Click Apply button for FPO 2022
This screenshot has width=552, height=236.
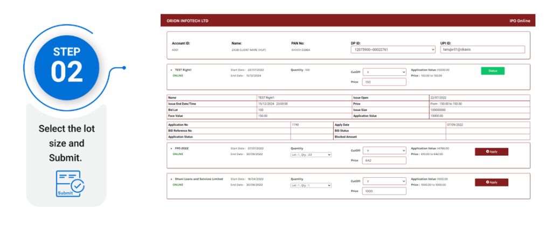tap(491, 152)
